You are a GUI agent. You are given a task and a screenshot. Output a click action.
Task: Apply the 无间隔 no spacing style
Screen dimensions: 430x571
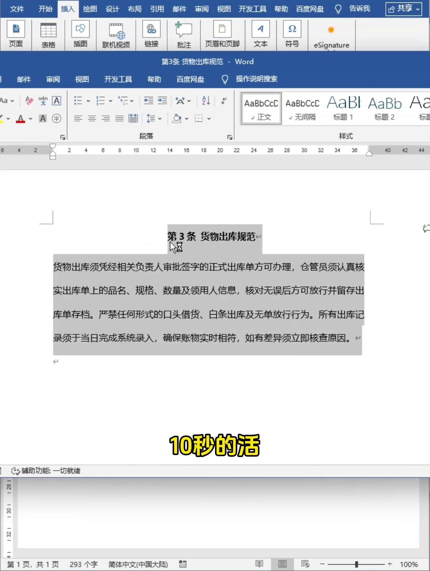click(x=302, y=109)
